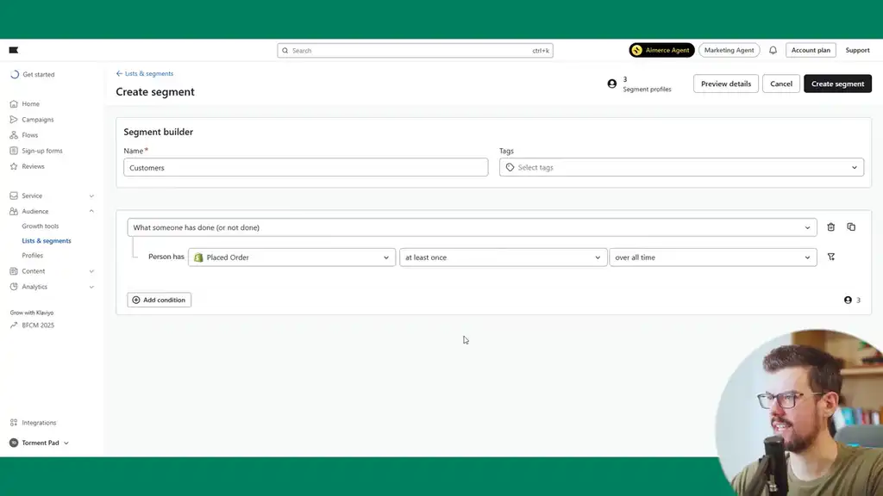Open the over all time dropdown
Image resolution: width=883 pixels, height=496 pixels.
[712, 257]
